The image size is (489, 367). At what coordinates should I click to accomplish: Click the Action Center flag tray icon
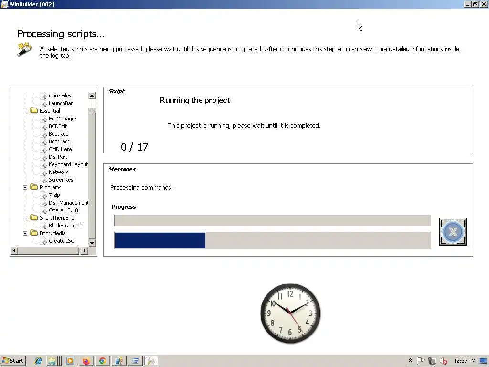420,361
